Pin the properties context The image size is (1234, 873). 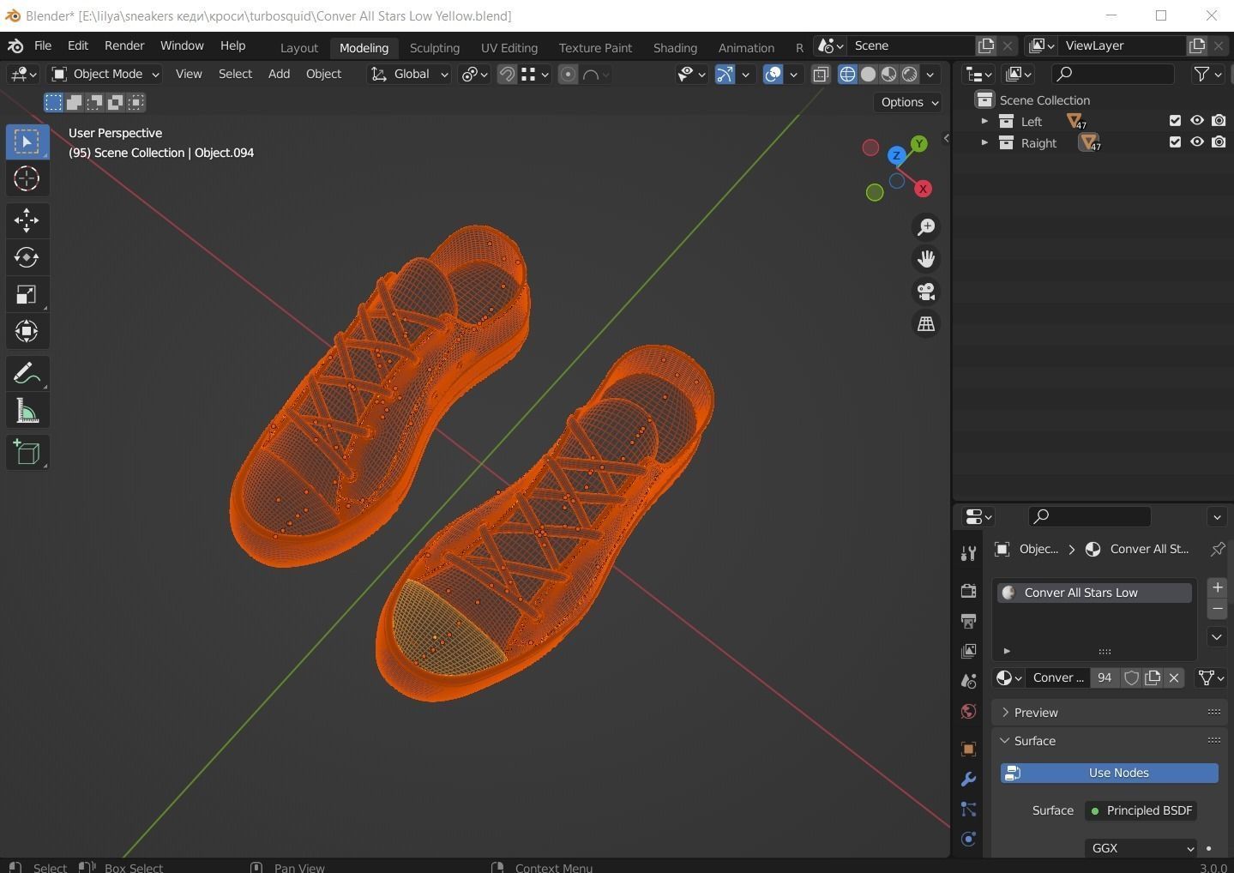coord(1218,549)
